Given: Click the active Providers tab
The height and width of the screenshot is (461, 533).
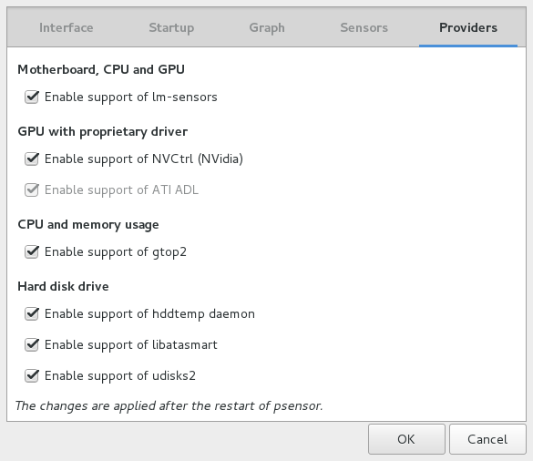Looking at the screenshot, I should coord(468,27).
